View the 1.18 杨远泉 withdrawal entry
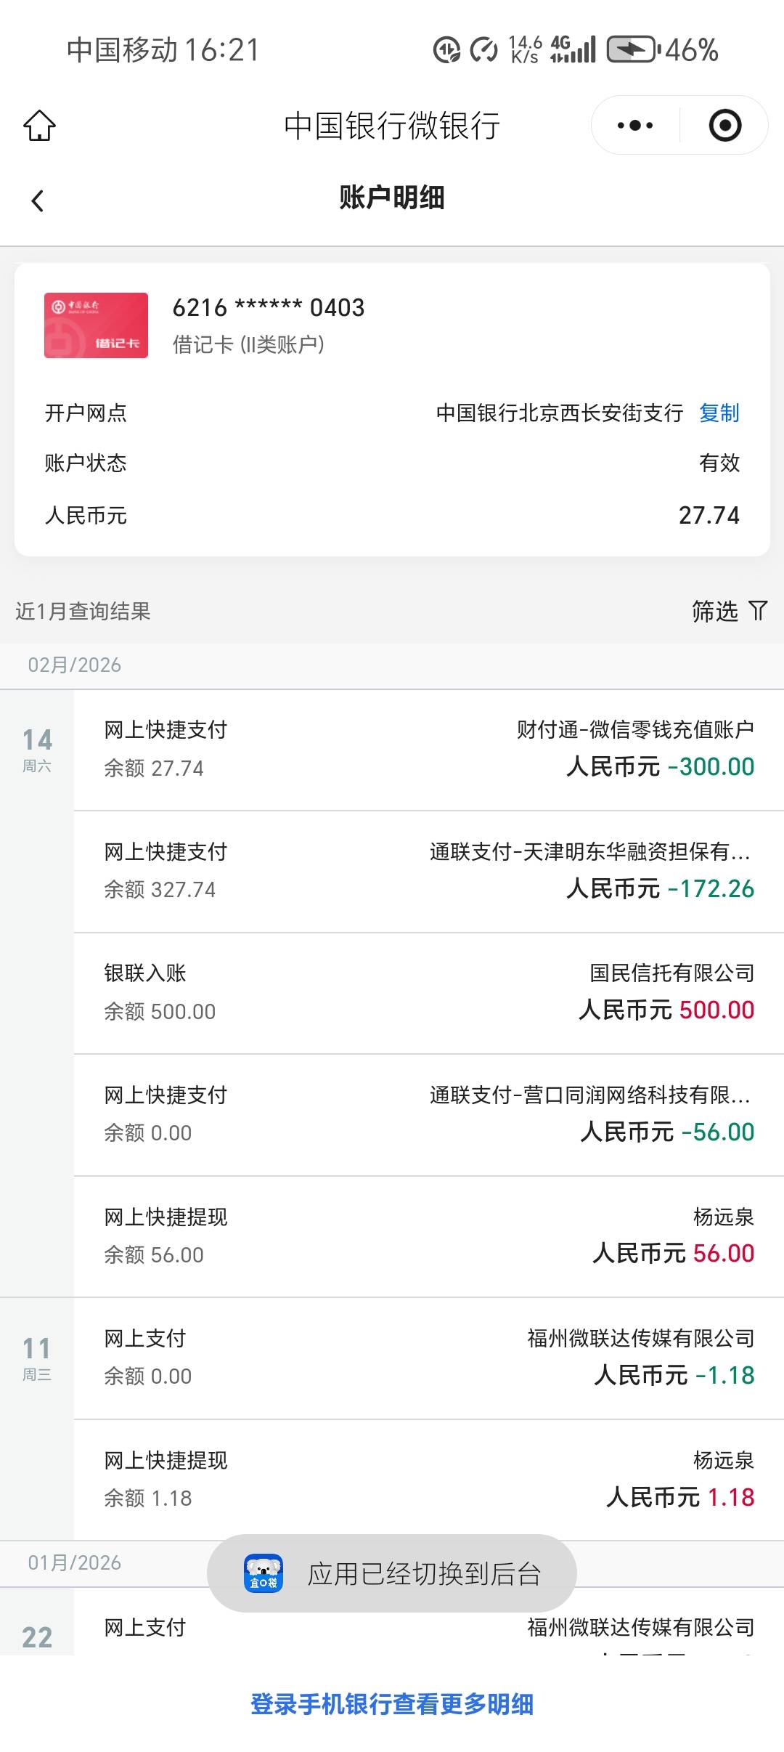 (428, 1480)
